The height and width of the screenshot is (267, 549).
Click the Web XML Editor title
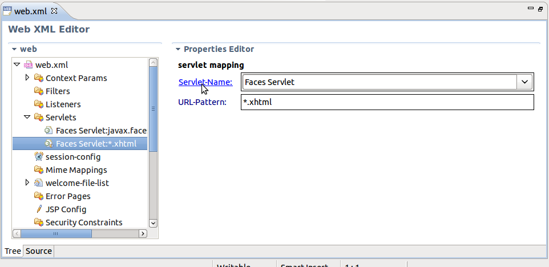pyautogui.click(x=49, y=29)
